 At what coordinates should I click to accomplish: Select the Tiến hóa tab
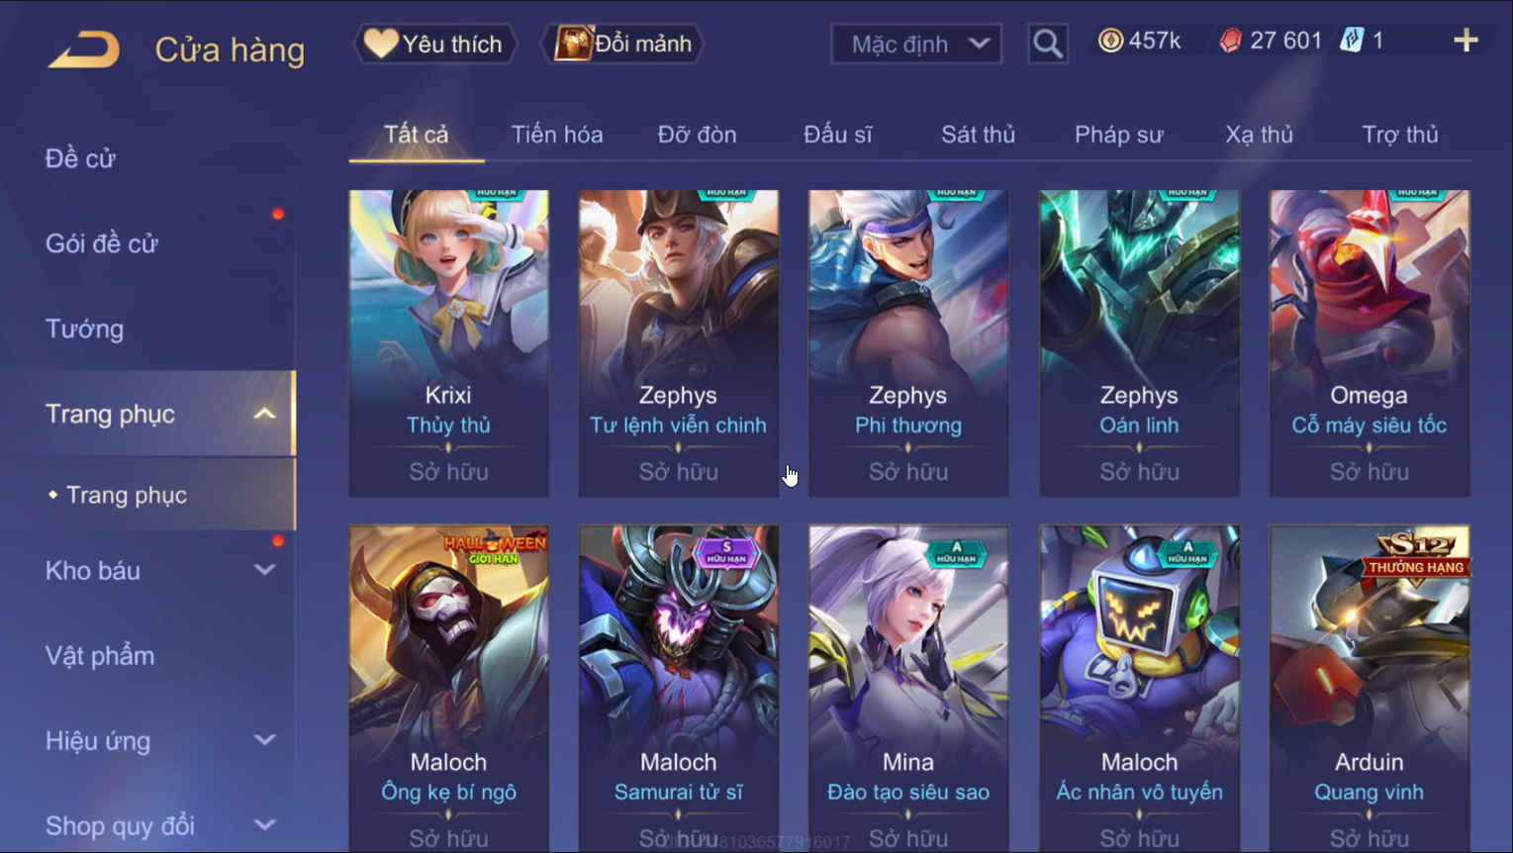[557, 135]
